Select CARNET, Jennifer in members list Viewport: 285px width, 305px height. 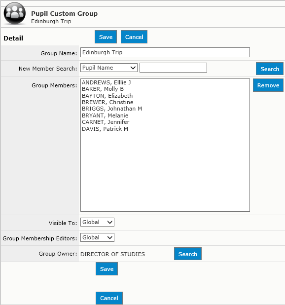pyautogui.click(x=106, y=122)
